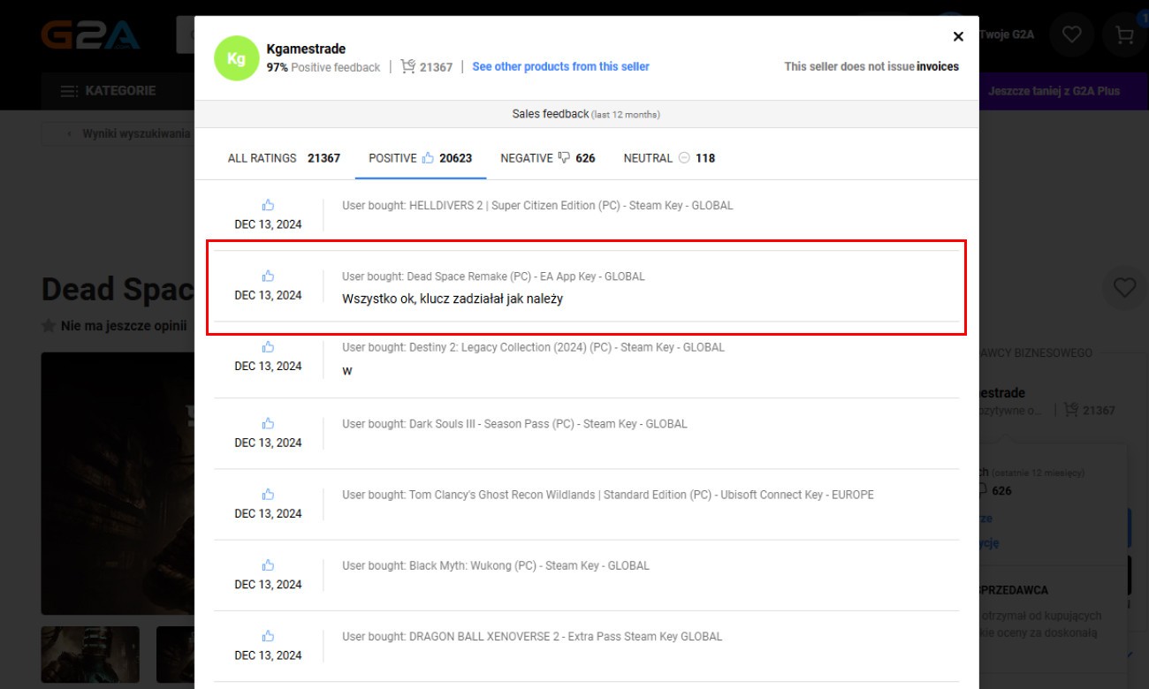Click the hamburger icon beside KATEGORIE
This screenshot has height=689, width=1149.
coord(68,91)
